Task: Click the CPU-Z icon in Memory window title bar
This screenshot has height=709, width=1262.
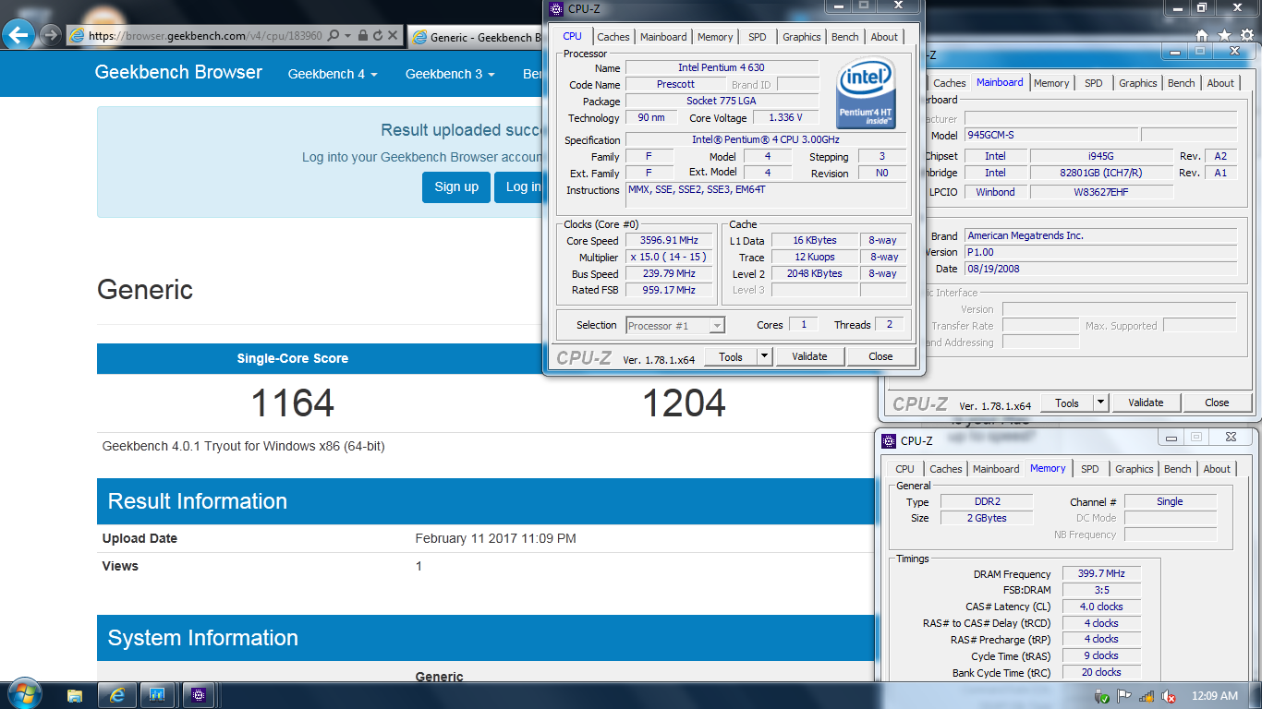Action: pyautogui.click(x=889, y=440)
